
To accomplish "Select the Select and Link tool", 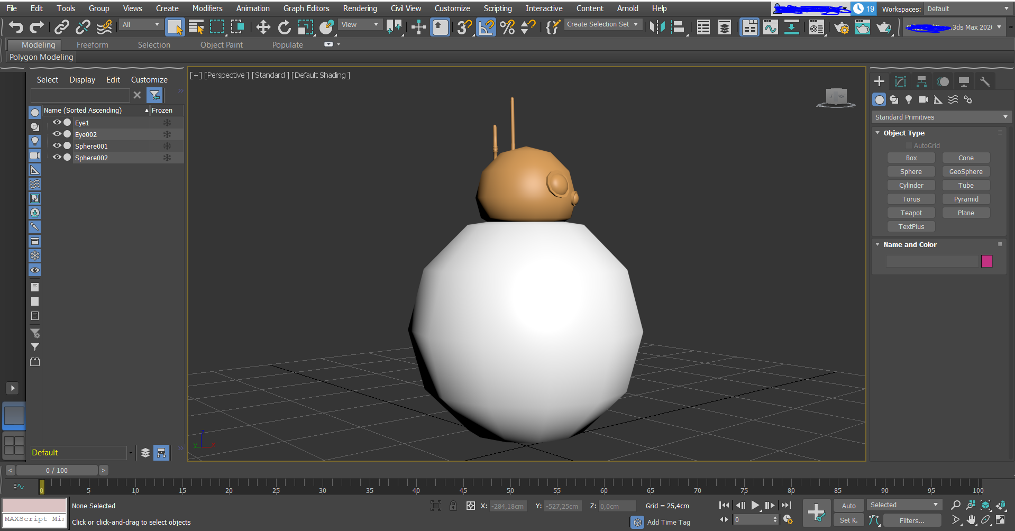I will pos(62,27).
